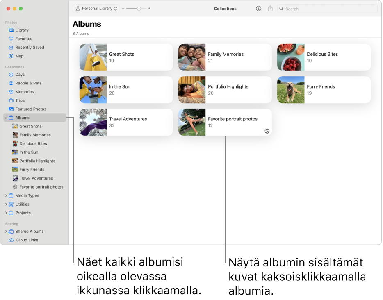Screen dimensions: 383x300
Task: Open the Personal Library dropdown
Action: 96,9
